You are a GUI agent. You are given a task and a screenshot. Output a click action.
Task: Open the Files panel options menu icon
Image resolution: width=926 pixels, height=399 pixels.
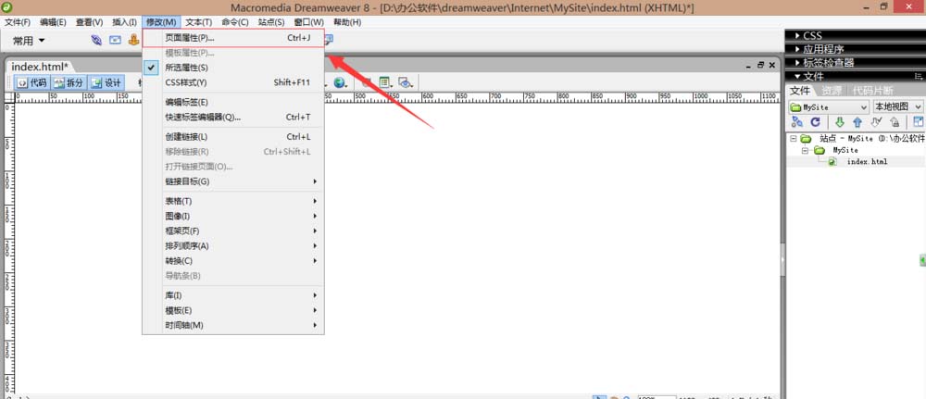tap(919, 76)
